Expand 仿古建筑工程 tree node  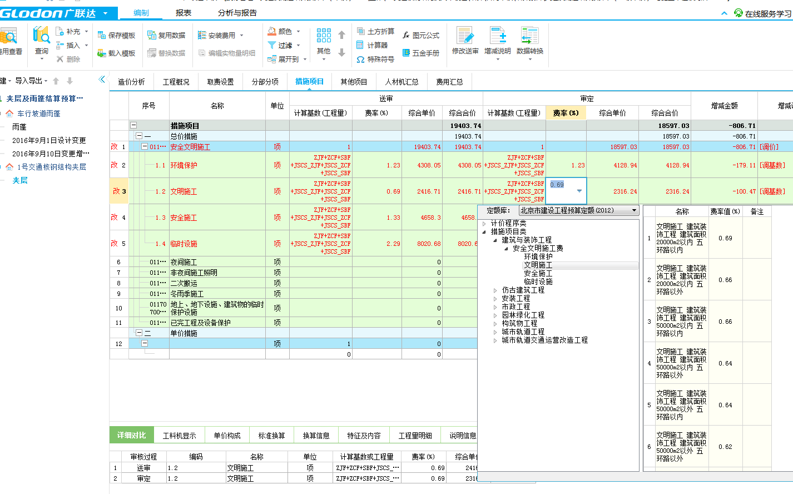coord(495,290)
